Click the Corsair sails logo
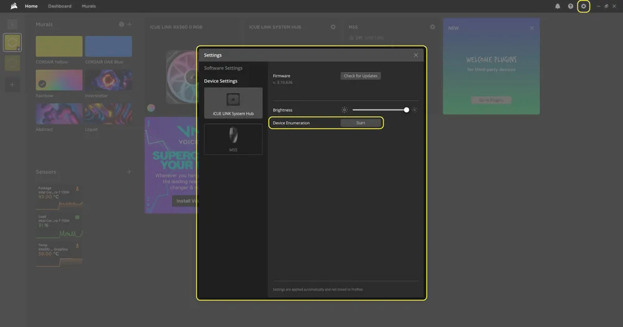623x327 pixels. (x=14, y=6)
